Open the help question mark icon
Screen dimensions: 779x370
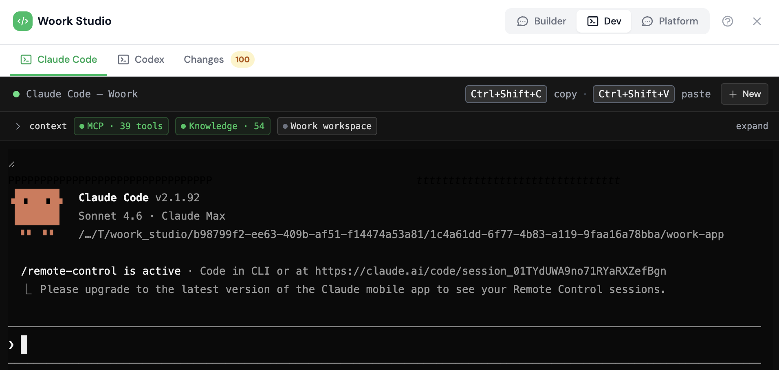[728, 21]
